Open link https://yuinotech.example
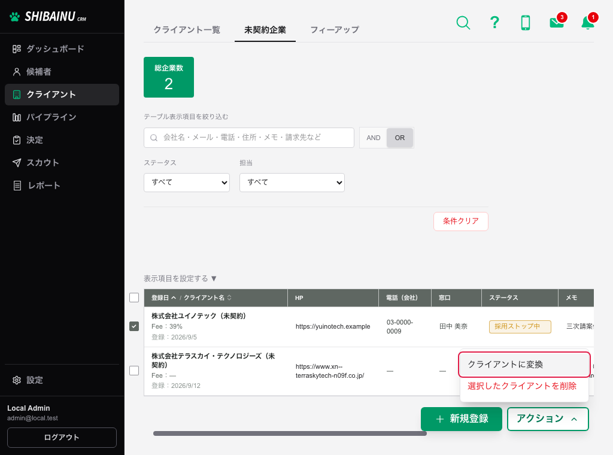613x455 pixels. pos(333,326)
